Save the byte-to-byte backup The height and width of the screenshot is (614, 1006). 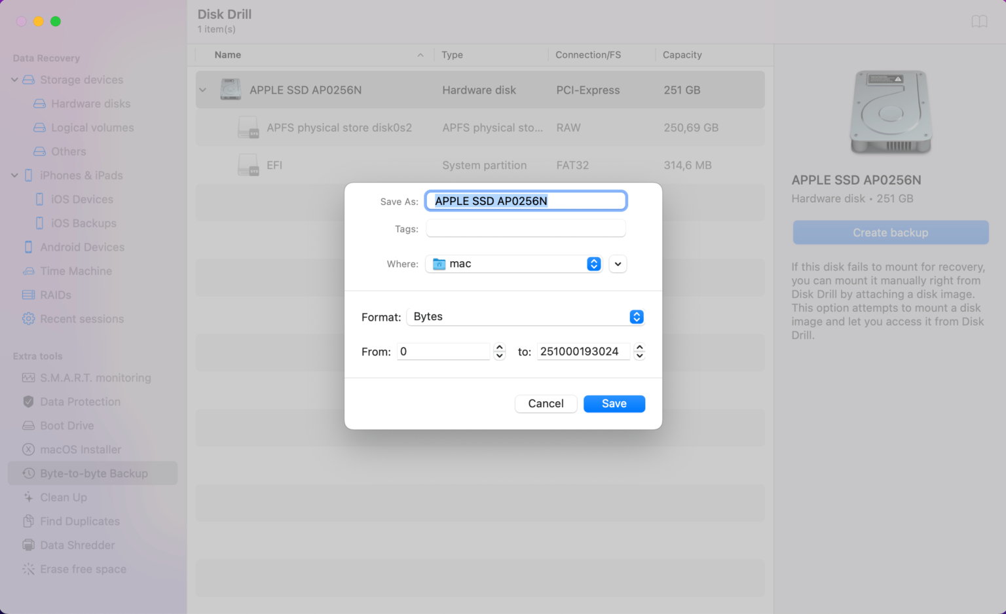click(x=614, y=403)
